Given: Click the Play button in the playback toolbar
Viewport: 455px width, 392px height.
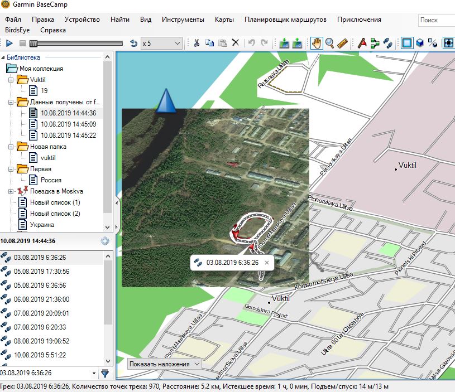Looking at the screenshot, I should tap(9, 43).
